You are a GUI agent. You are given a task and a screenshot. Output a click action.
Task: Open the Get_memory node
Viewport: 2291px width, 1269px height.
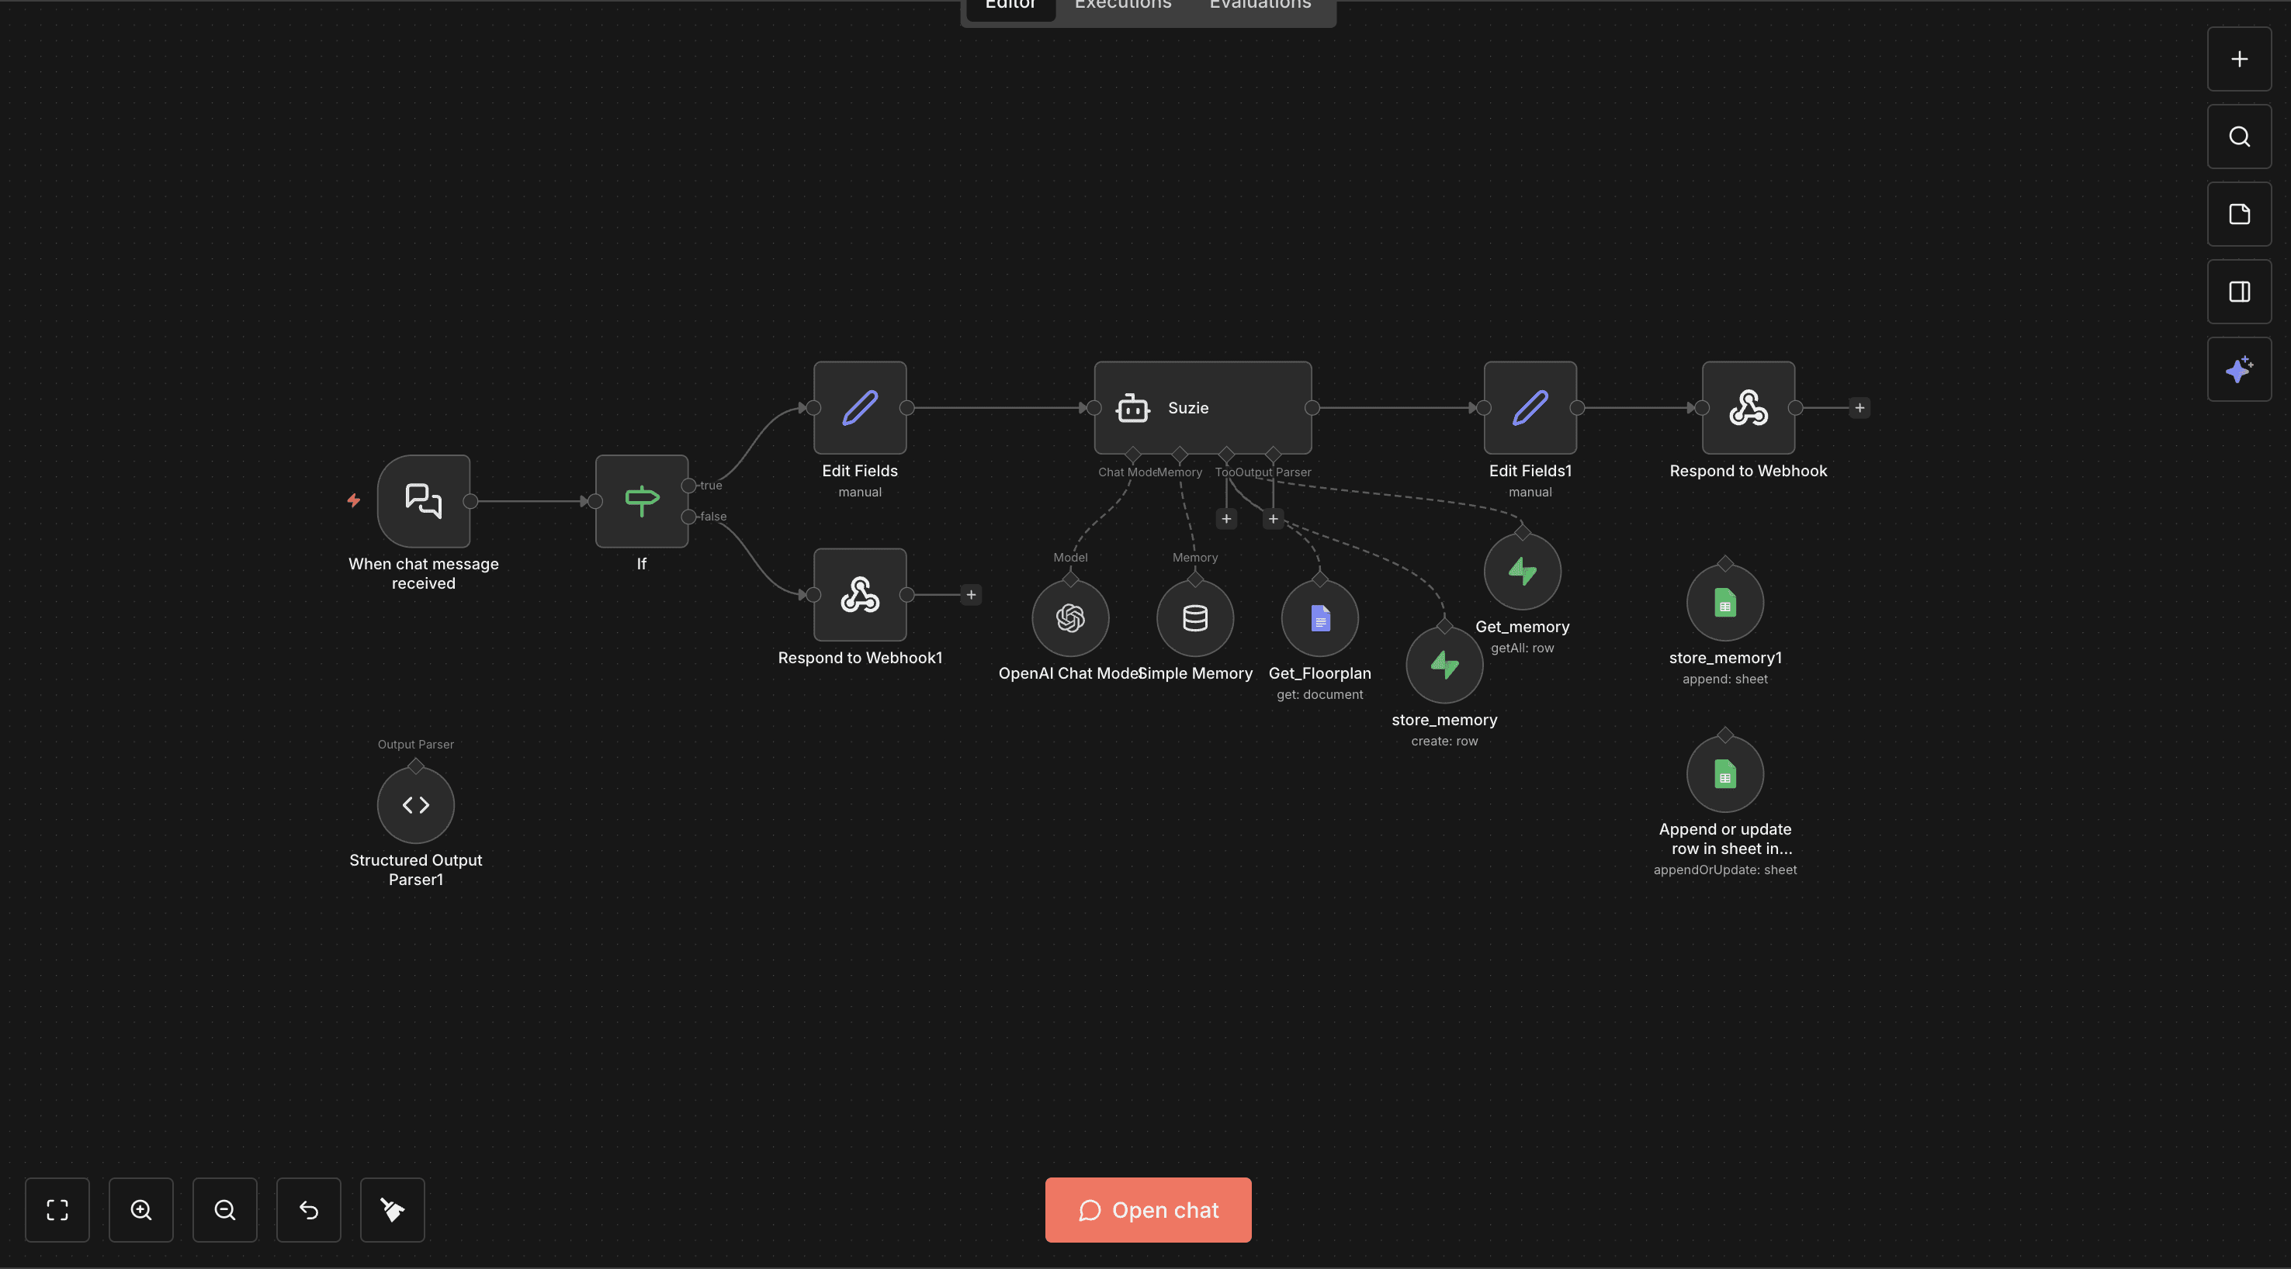click(x=1522, y=572)
